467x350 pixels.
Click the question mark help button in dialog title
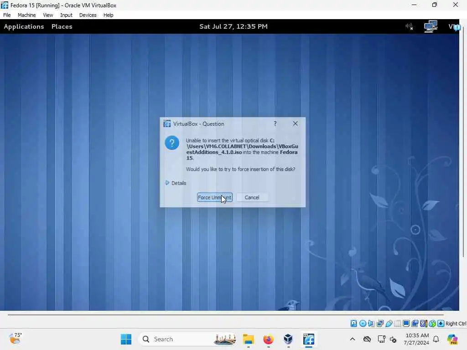pos(275,124)
